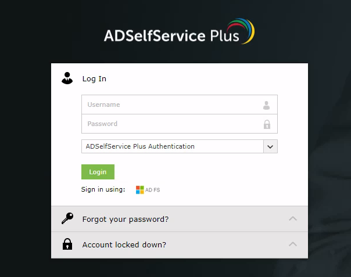Expand the Account locked down chevron

point(293,244)
